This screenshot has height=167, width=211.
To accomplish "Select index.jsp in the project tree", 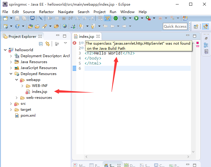I will (39, 92).
